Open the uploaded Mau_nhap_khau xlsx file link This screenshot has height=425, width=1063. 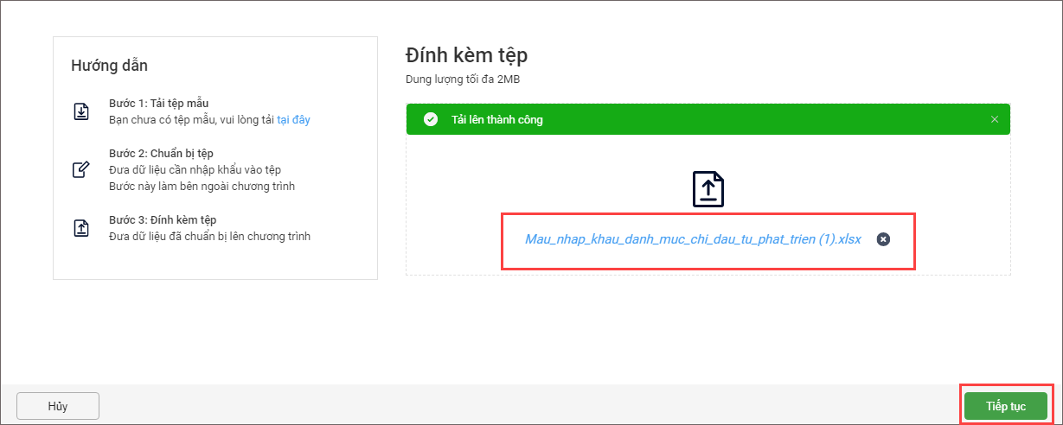[x=693, y=239]
